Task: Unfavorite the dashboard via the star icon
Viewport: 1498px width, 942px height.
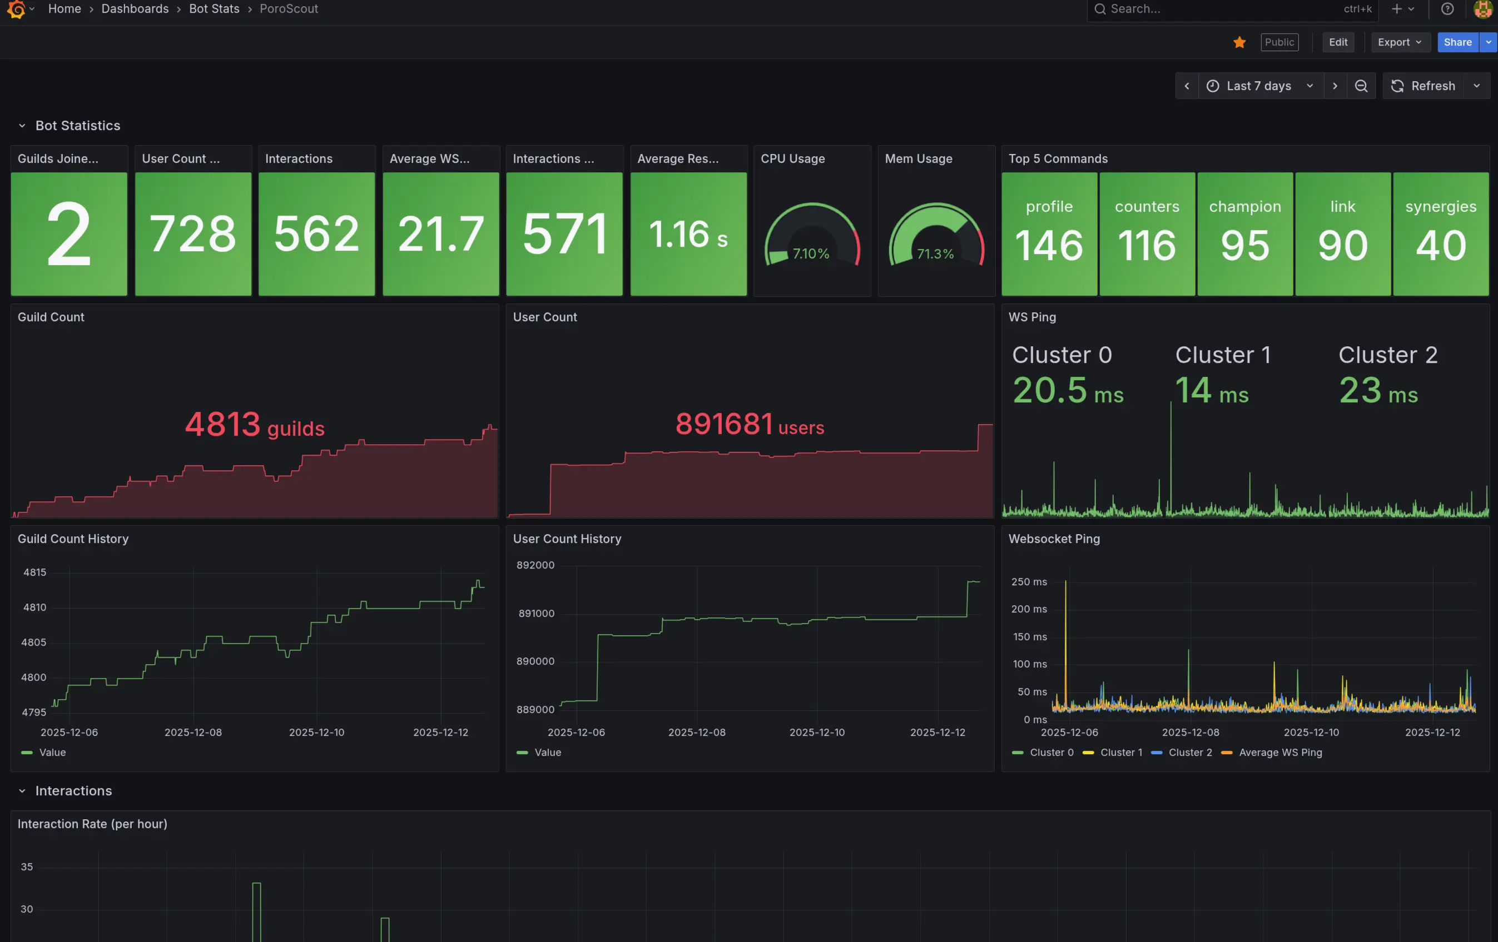Action: pyautogui.click(x=1239, y=42)
